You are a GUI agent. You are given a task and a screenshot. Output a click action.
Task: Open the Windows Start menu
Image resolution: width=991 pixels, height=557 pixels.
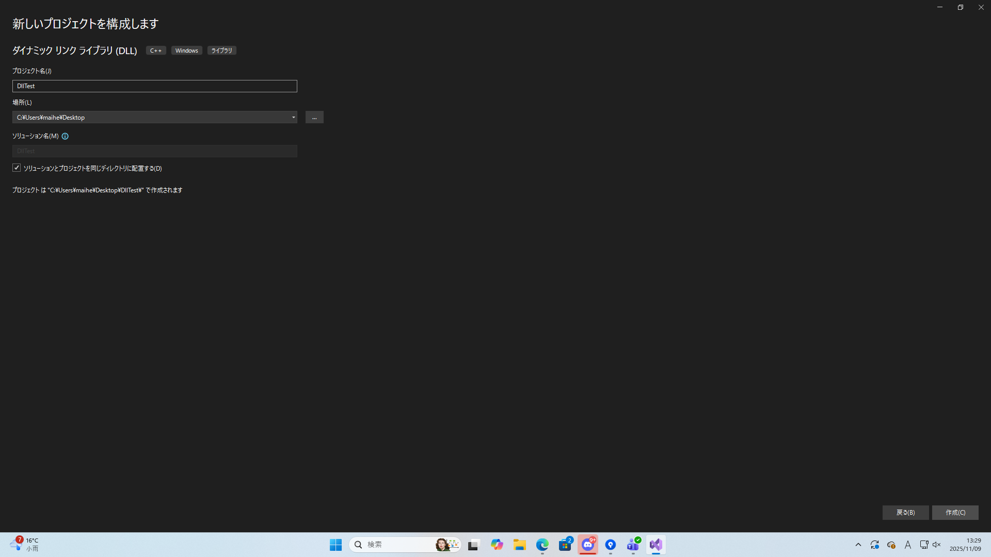[335, 545]
